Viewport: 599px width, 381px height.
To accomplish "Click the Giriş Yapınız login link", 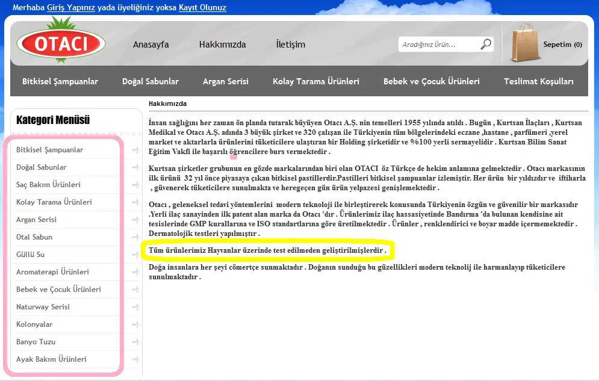I will [x=71, y=8].
